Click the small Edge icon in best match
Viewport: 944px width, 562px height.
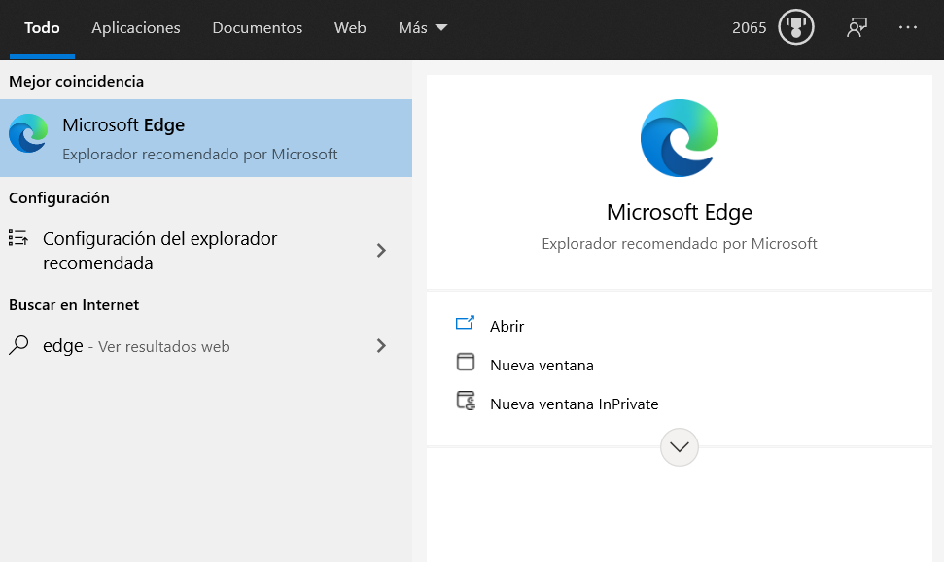coord(28,133)
